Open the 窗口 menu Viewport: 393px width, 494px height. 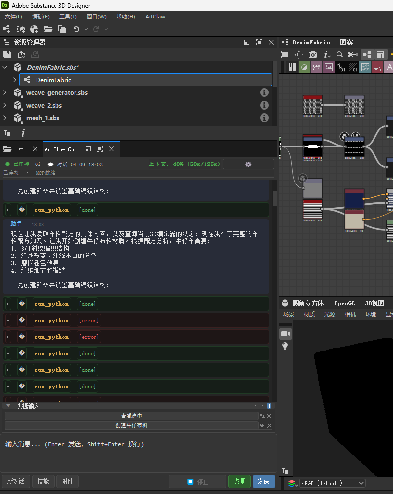[96, 17]
